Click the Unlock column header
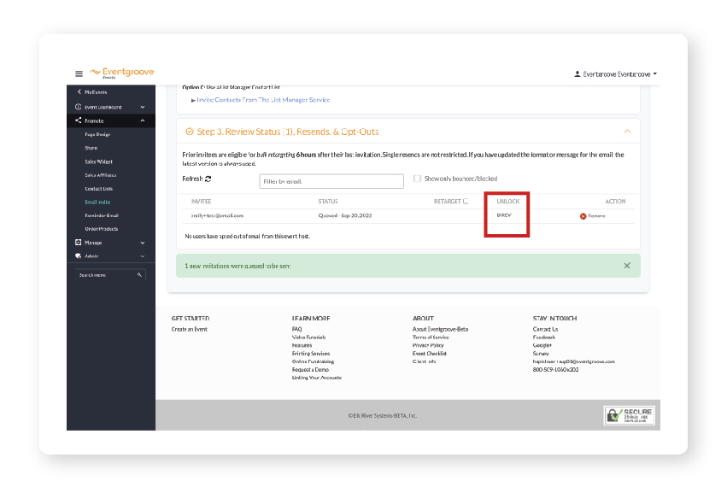 point(507,202)
